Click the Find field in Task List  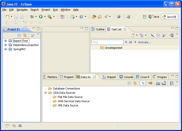[107, 42]
